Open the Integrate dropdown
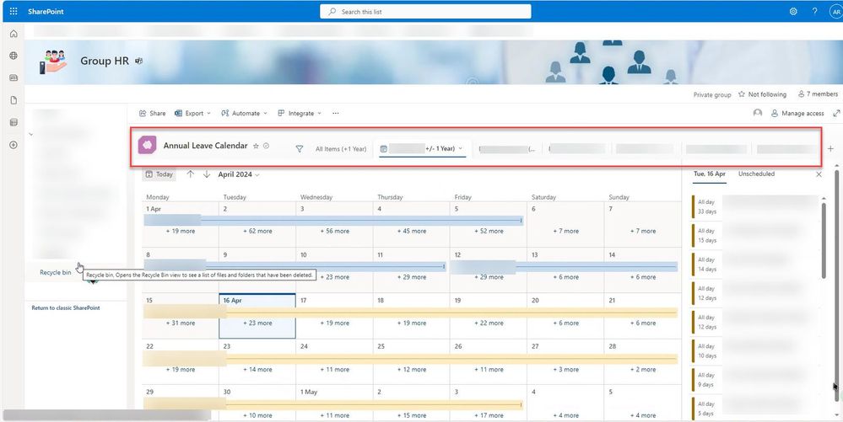This screenshot has width=843, height=422. 300,113
